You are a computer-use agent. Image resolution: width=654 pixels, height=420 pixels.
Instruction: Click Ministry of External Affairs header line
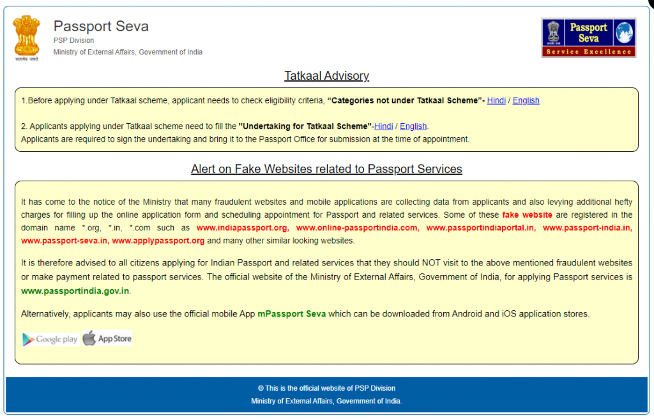[x=128, y=52]
